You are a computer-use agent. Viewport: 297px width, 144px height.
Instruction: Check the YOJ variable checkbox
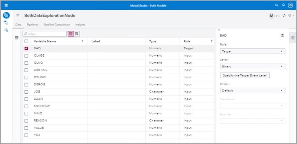click(x=26, y=135)
